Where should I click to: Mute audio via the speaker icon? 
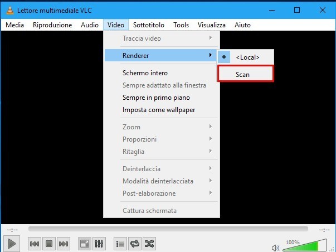[275, 248]
